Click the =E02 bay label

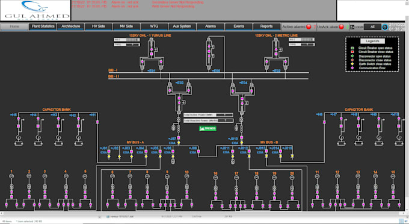pyautogui.click(x=277, y=70)
